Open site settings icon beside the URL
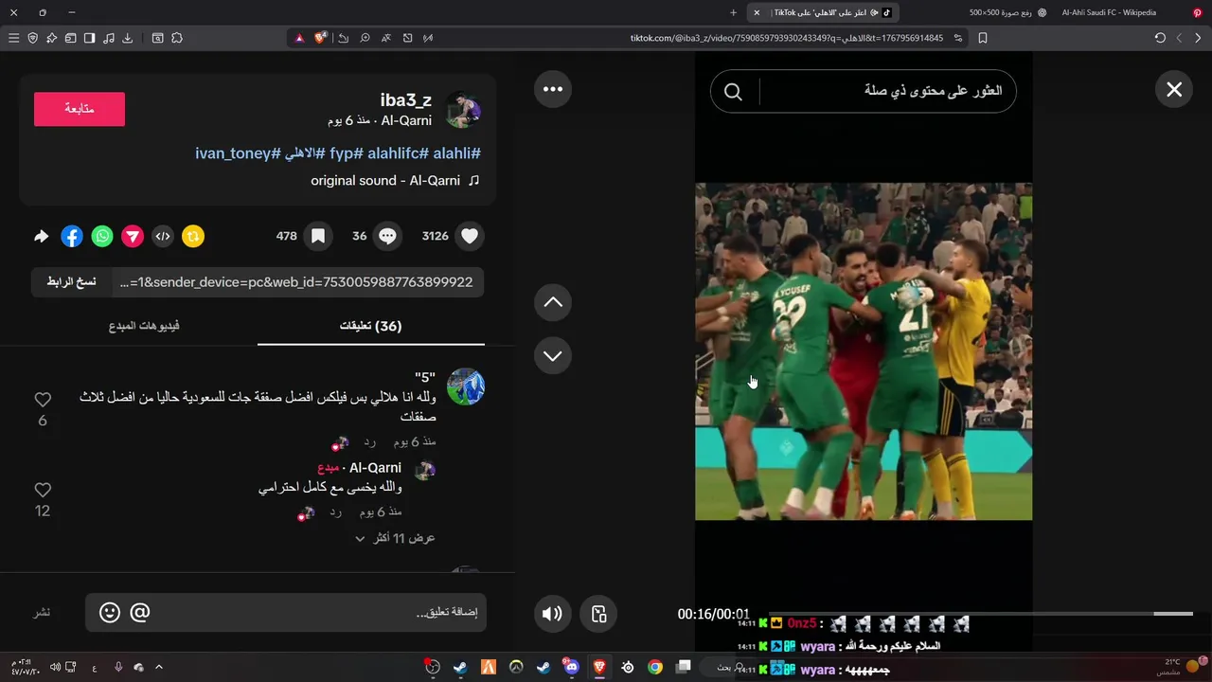The image size is (1212, 682). coord(958,38)
